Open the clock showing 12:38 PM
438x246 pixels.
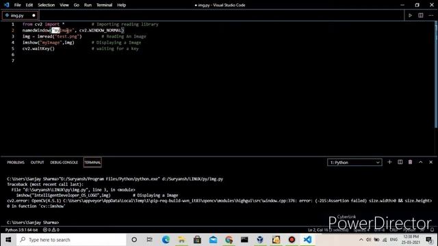tap(411, 239)
